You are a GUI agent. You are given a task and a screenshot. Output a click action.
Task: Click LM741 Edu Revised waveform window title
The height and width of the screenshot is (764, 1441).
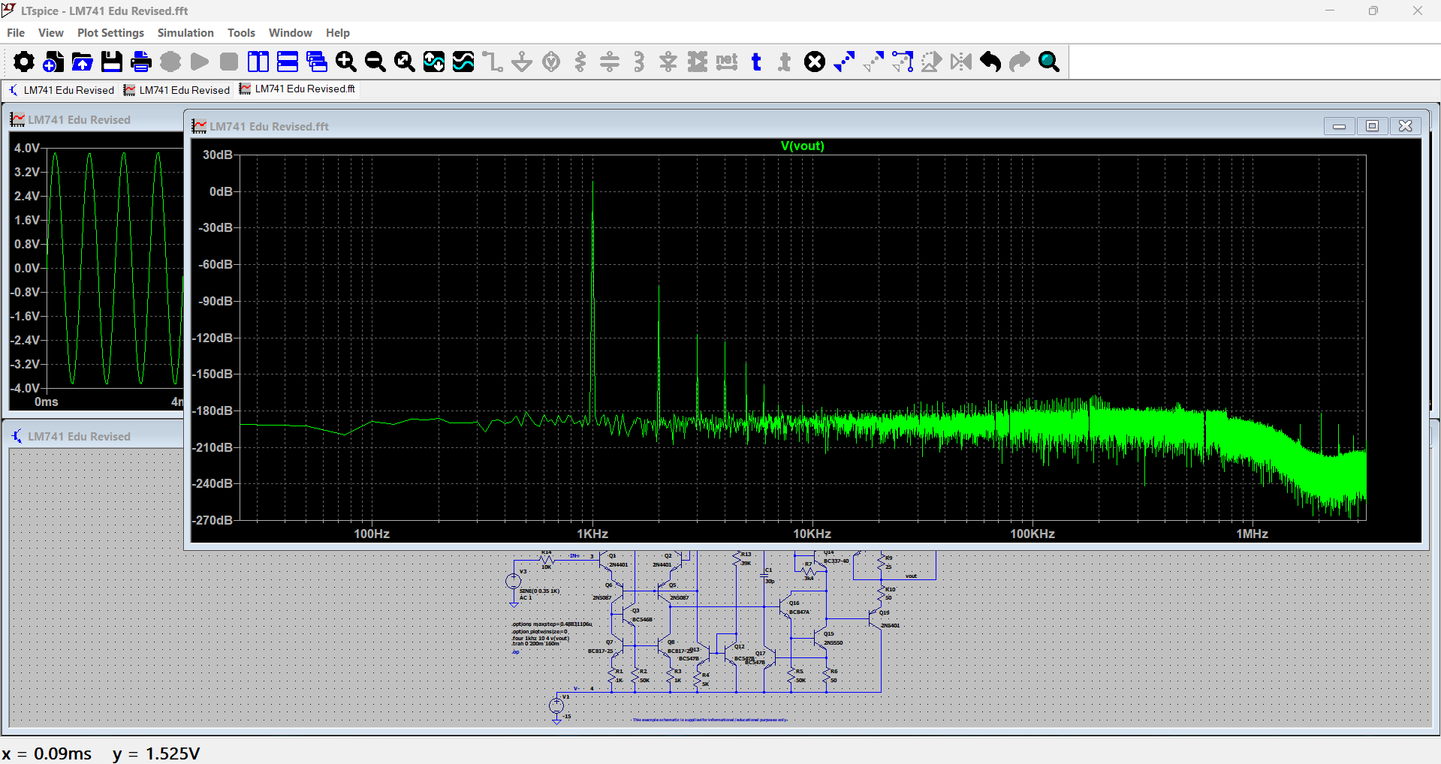point(79,120)
